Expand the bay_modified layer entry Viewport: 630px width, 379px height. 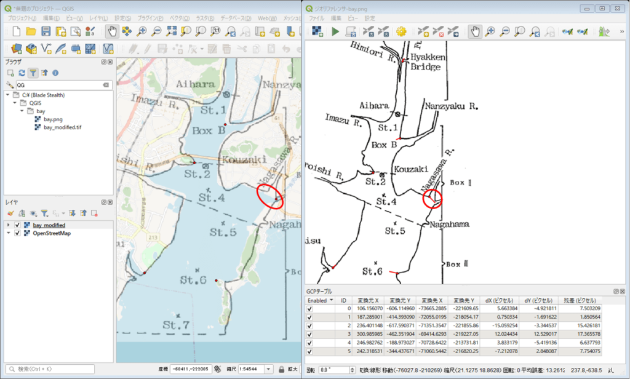pos(9,225)
